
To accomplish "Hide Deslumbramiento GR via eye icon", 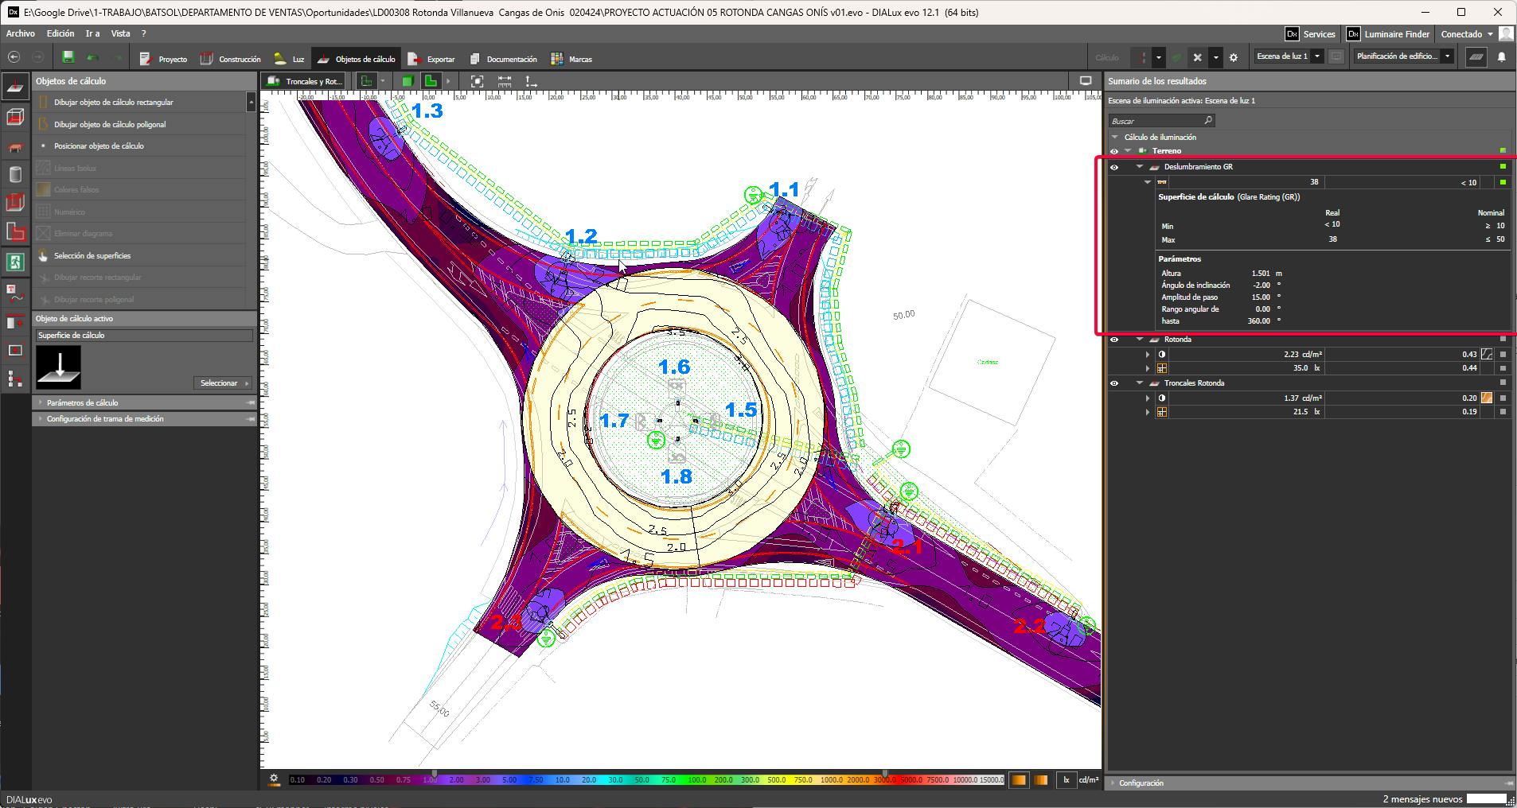I will pyautogui.click(x=1114, y=167).
